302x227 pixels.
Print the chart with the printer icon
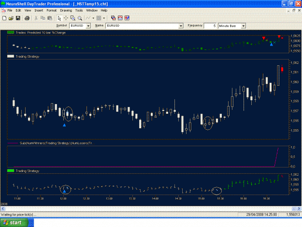tap(27, 18)
